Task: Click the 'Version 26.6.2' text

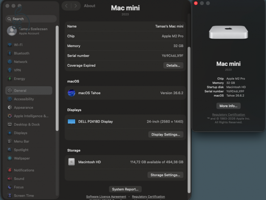Action: (172, 93)
